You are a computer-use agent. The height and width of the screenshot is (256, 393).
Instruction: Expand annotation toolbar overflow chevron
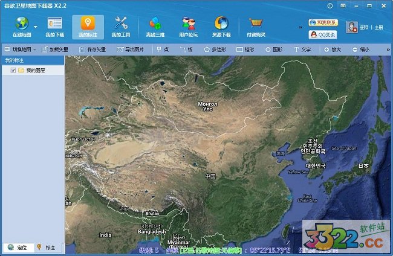point(388,50)
